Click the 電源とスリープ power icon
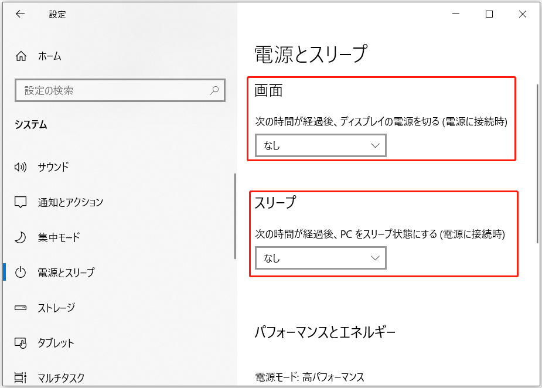542x388 pixels. click(20, 273)
